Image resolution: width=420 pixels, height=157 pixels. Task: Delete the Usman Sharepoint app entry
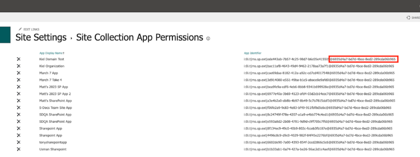19,149
